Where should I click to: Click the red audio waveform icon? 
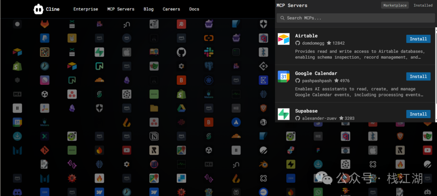[x=181, y=122]
